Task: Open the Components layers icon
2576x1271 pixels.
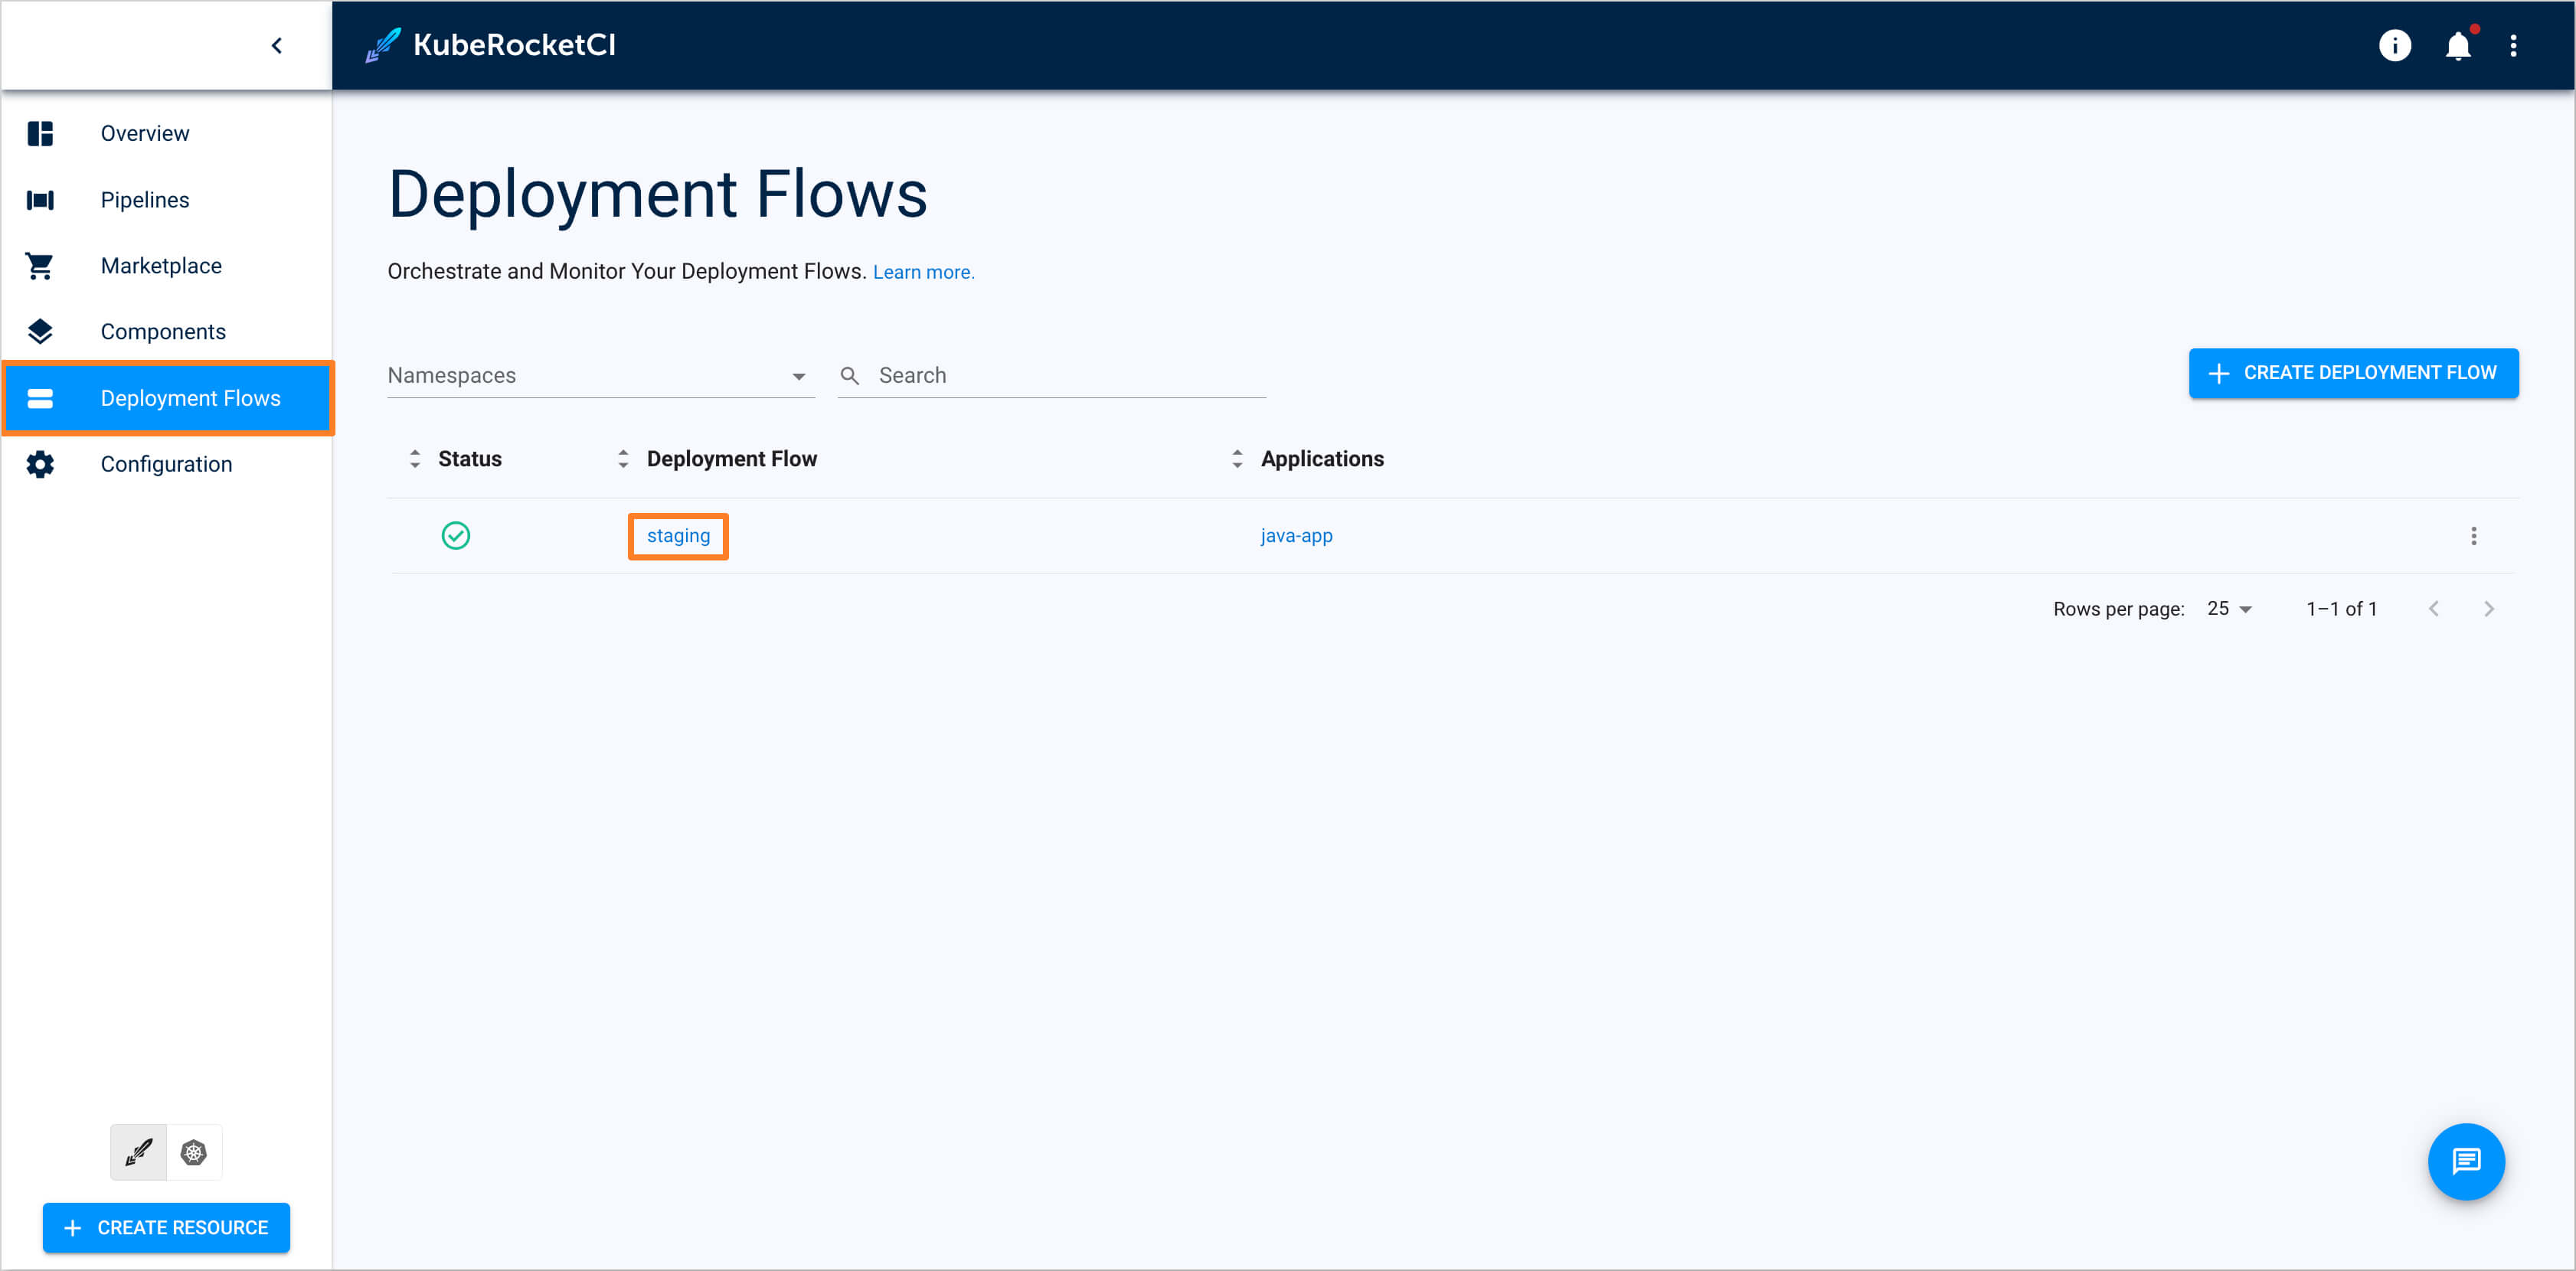Action: [40, 331]
